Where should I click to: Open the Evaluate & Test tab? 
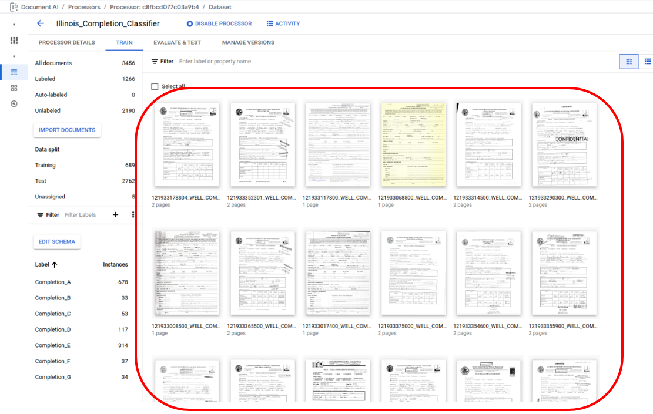(177, 43)
